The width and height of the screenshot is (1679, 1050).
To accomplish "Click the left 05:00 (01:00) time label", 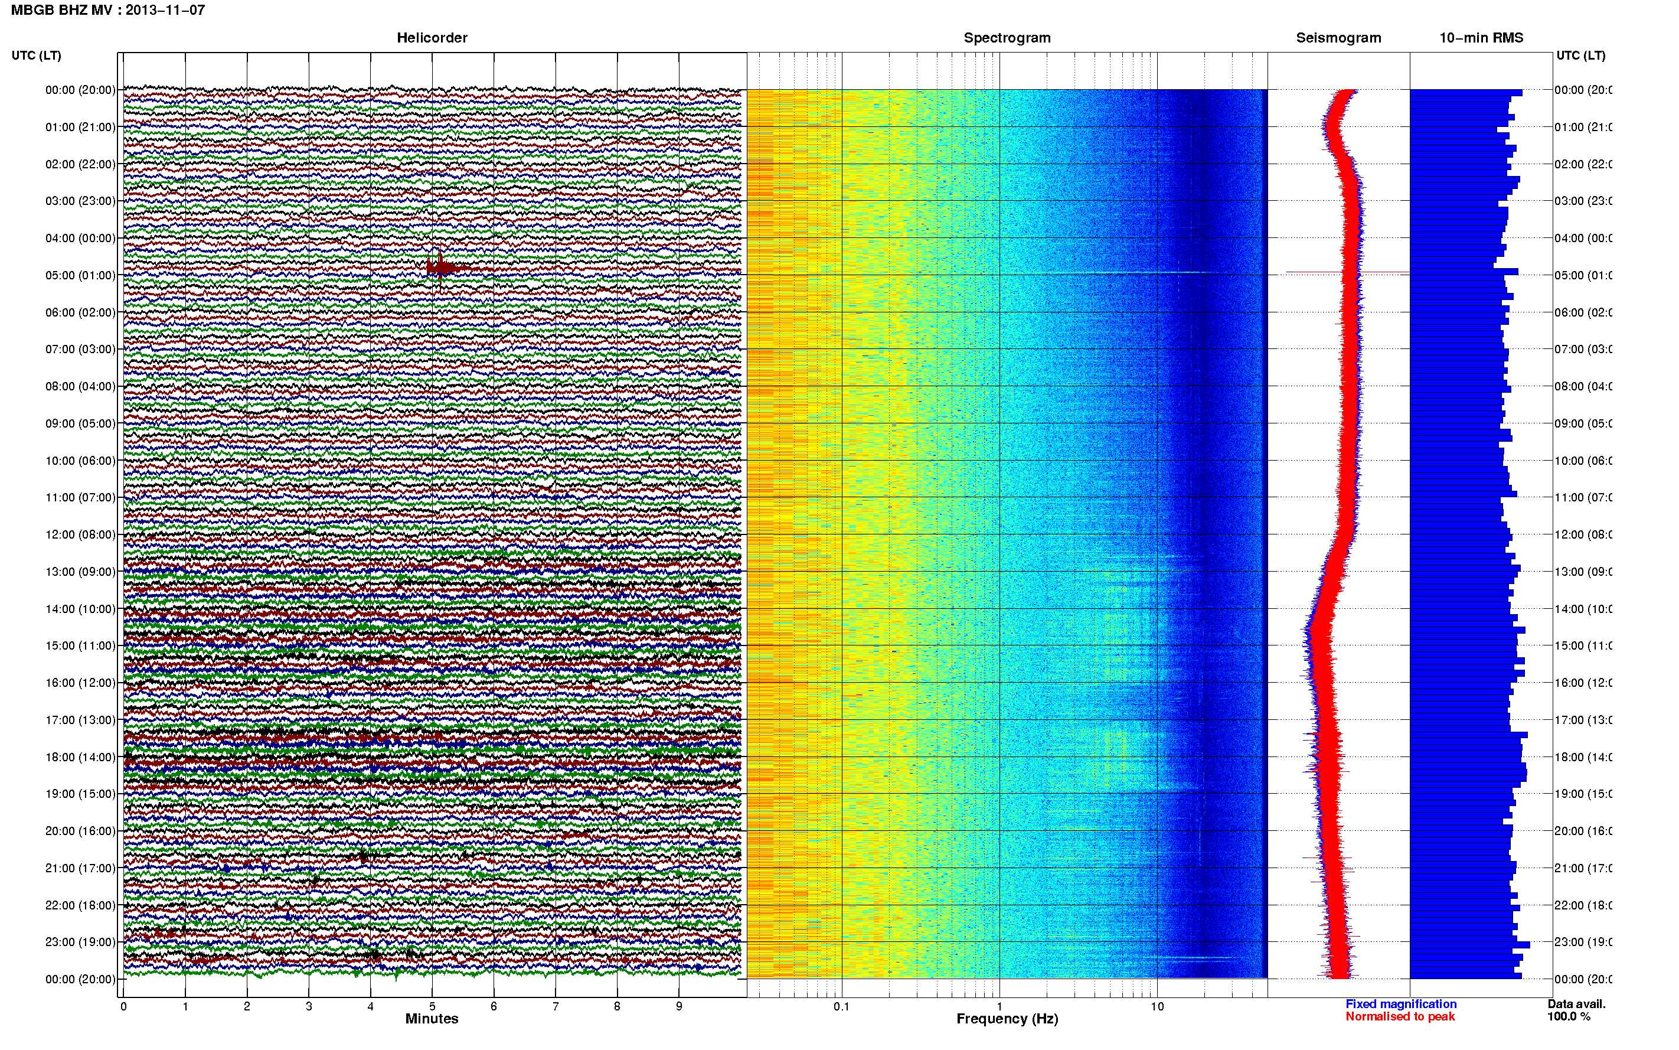I will click(80, 276).
